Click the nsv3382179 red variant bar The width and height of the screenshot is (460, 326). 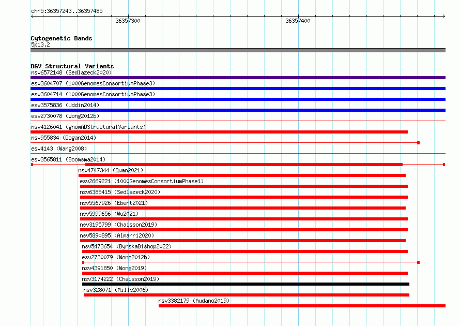click(x=302, y=306)
